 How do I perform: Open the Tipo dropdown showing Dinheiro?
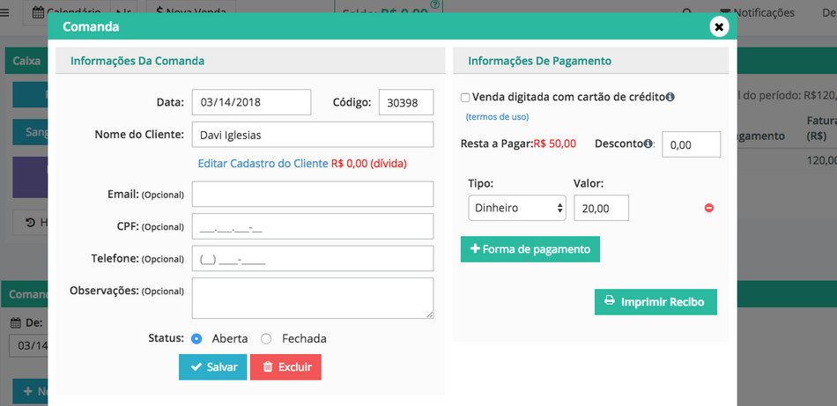click(x=517, y=208)
